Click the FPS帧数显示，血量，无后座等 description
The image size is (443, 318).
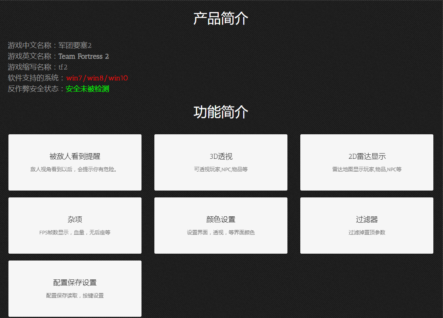pos(75,232)
